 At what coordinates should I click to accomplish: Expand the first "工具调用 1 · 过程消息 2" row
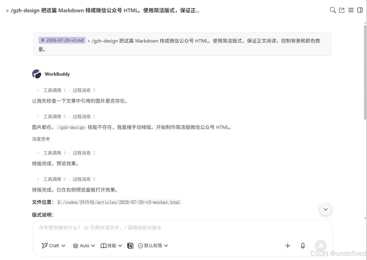66,90
